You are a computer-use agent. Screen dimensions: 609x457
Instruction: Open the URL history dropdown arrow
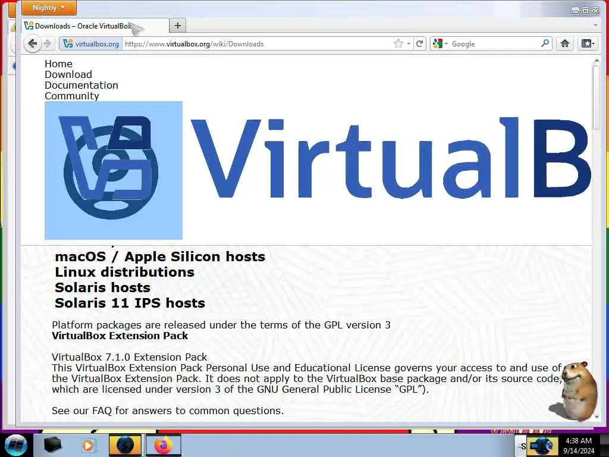[409, 44]
